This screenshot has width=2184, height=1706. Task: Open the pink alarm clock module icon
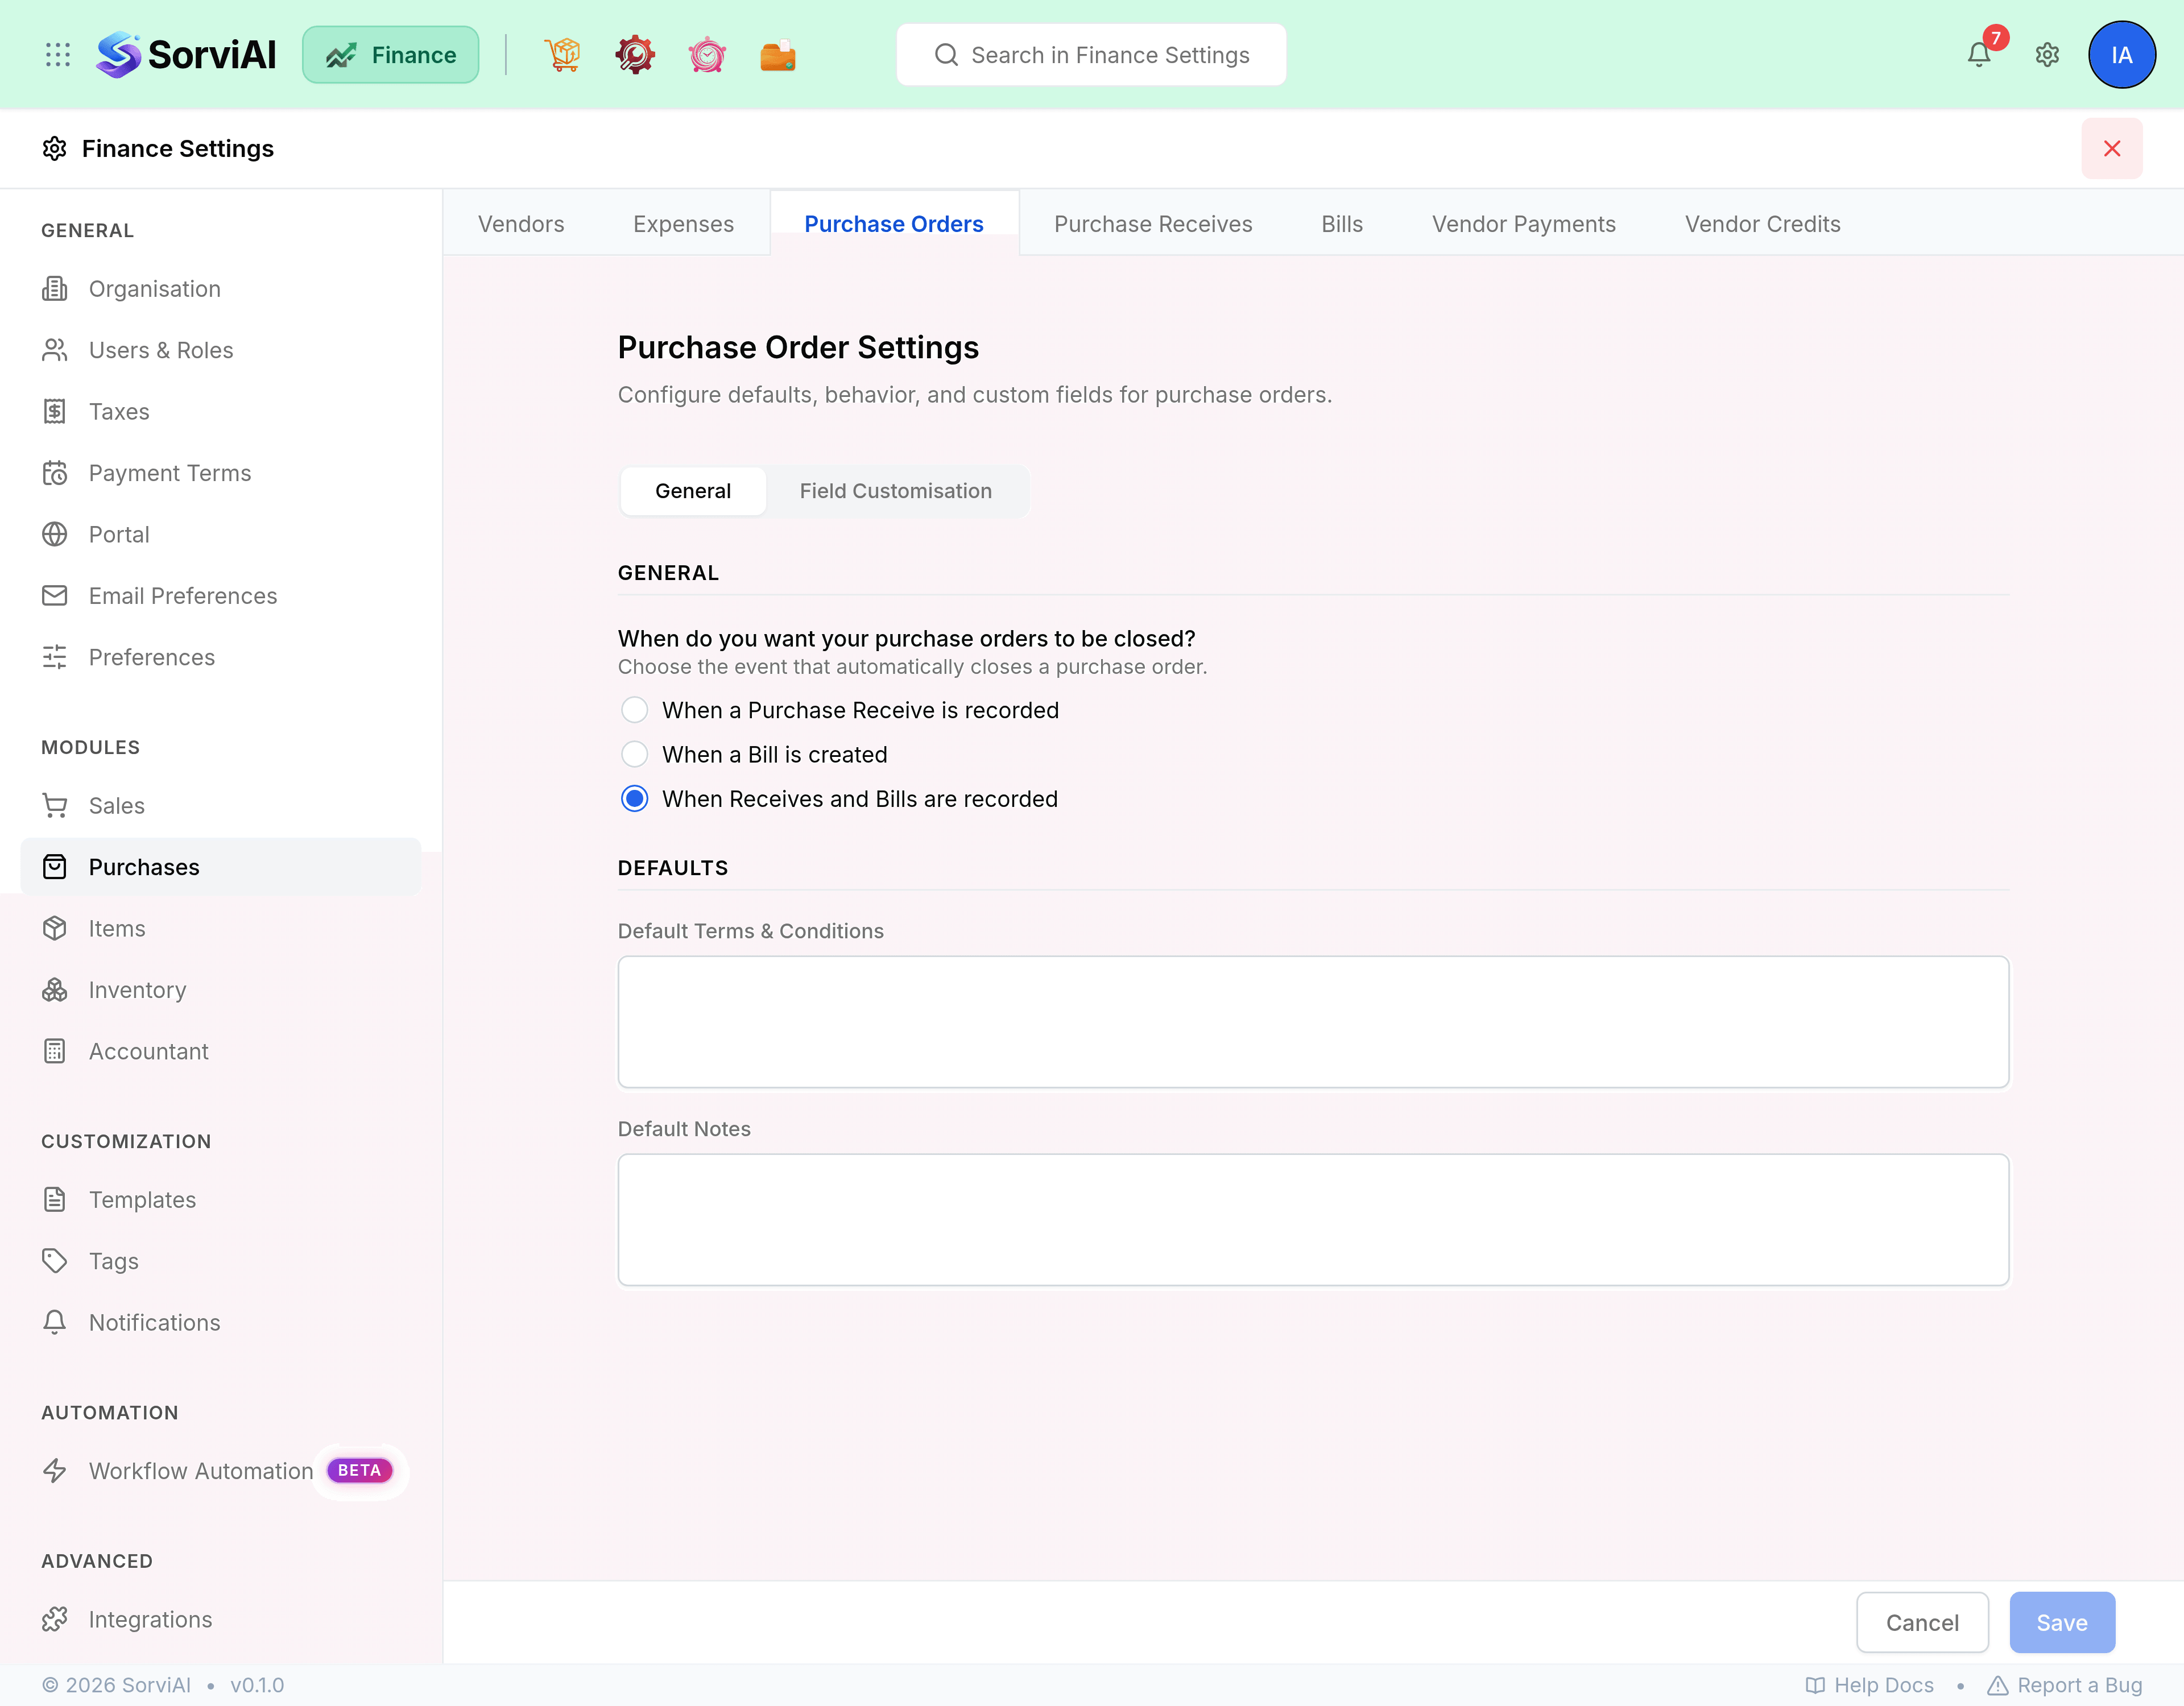[707, 55]
